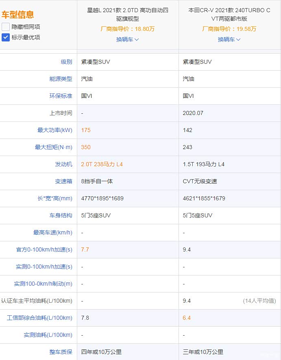Click the 级别 row label
Image resolution: width=281 pixels, height=360 pixels.
(66, 62)
